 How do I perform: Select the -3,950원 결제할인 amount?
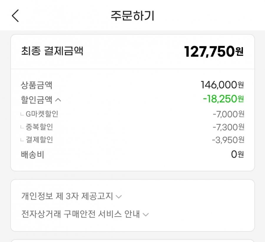(228, 140)
